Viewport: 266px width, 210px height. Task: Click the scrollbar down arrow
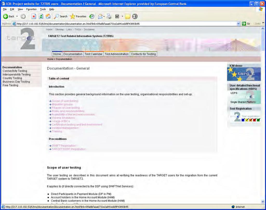[x=263, y=202]
